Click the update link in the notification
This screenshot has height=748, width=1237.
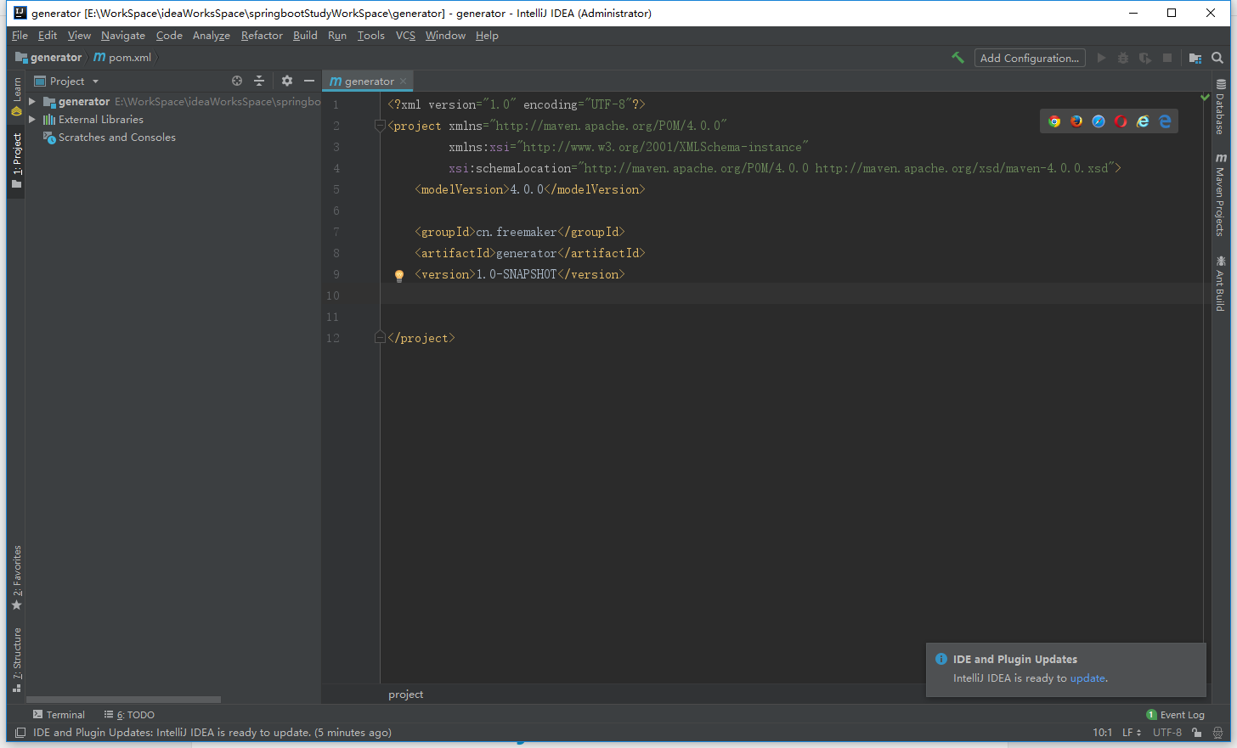(1087, 678)
